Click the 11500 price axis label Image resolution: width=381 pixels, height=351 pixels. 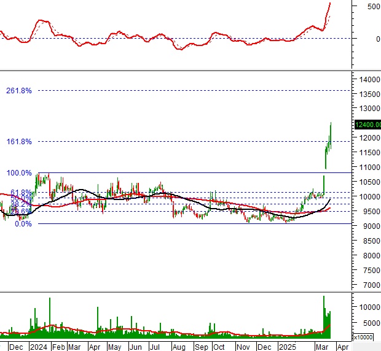pyautogui.click(x=370, y=153)
